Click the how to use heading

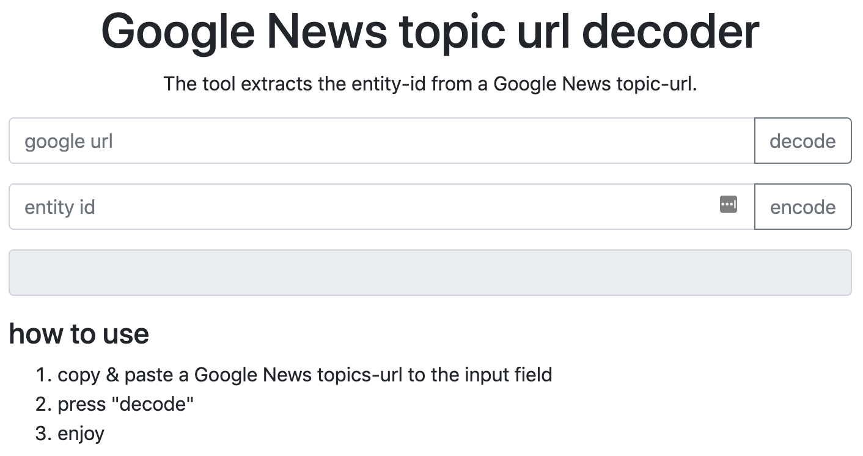[79, 334]
